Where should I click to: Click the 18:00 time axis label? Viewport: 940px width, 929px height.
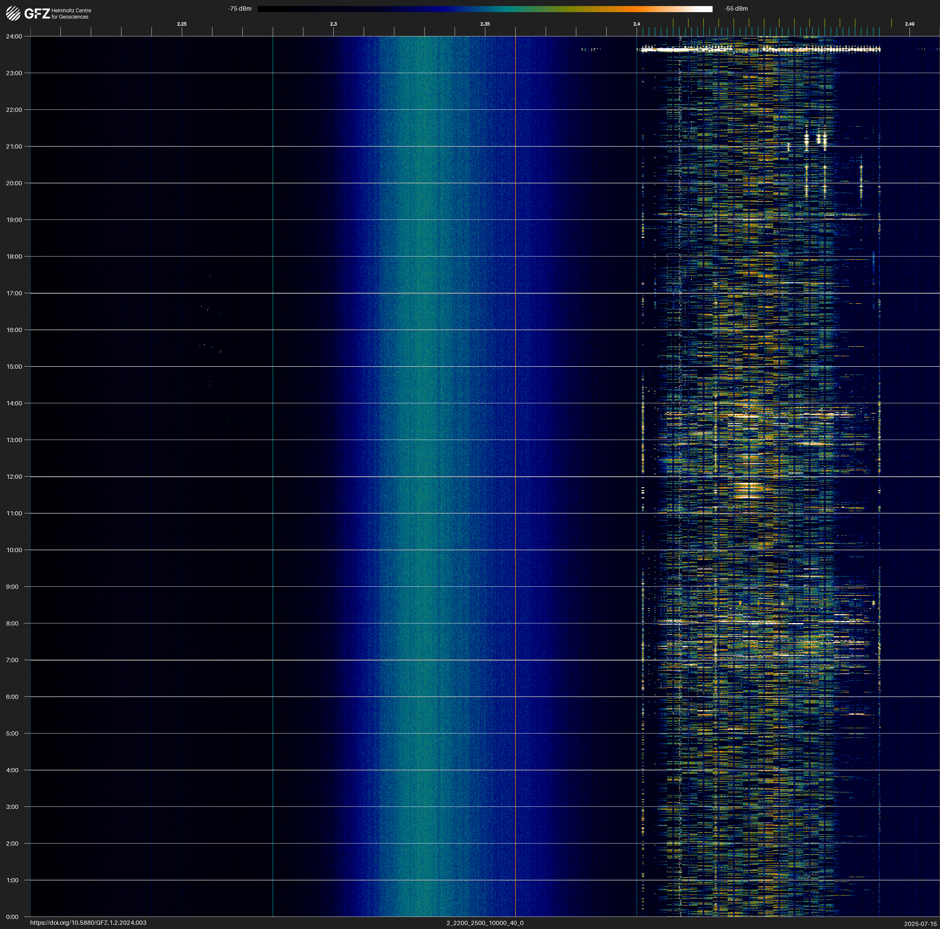(x=14, y=256)
